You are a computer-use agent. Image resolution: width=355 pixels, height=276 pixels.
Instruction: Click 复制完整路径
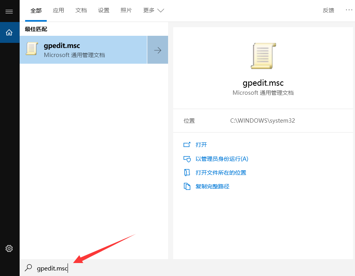tap(212, 186)
